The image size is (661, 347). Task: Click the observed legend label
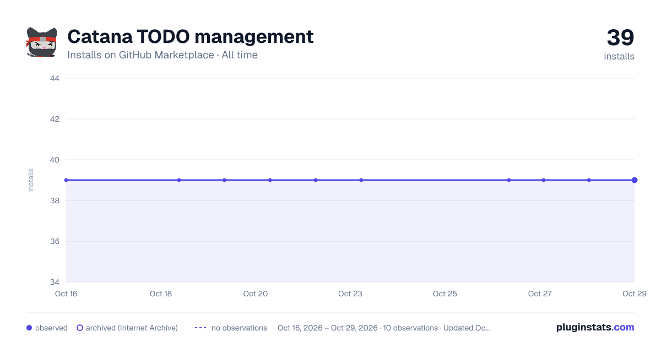[51, 328]
